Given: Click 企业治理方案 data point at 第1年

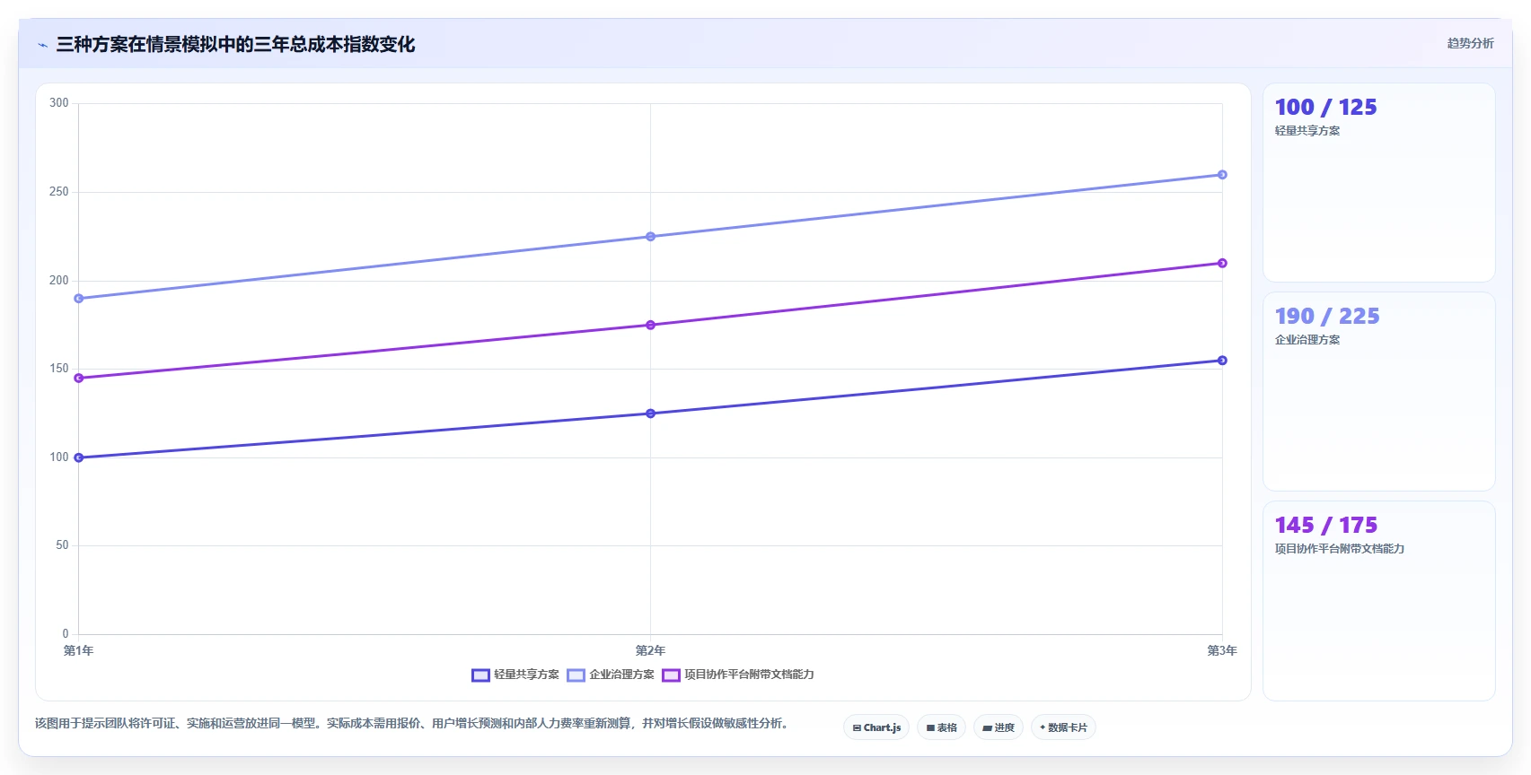Looking at the screenshot, I should coord(79,299).
